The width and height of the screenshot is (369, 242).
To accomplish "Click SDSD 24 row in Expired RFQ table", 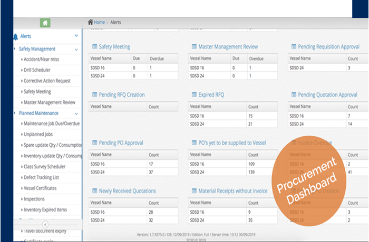I will coord(232,124).
